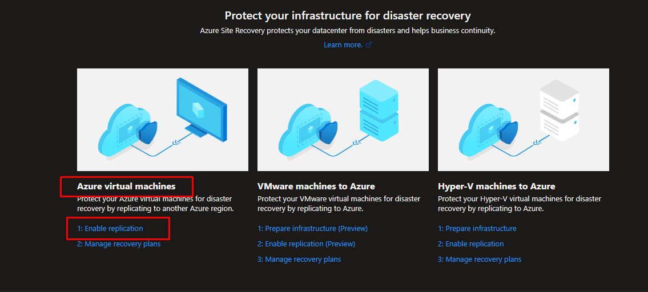Click the Protect your infrastructure page title
The image size is (648, 292).
click(x=348, y=16)
